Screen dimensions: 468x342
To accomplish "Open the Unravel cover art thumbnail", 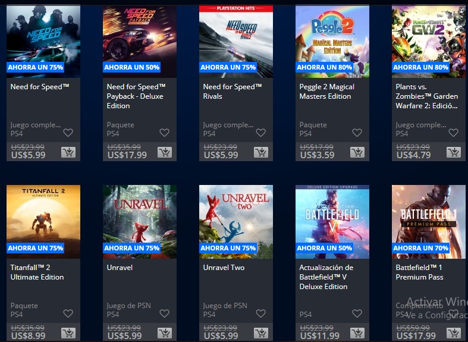I will point(140,222).
